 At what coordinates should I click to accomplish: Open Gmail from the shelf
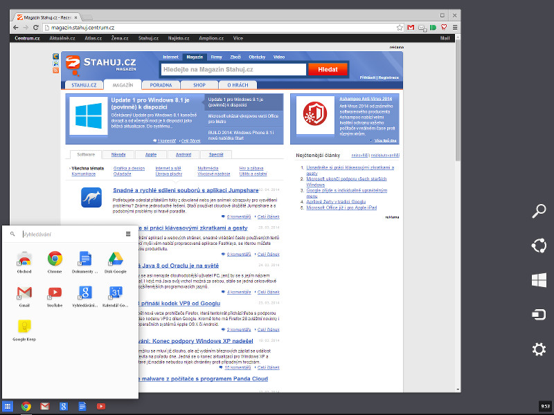pos(45,406)
